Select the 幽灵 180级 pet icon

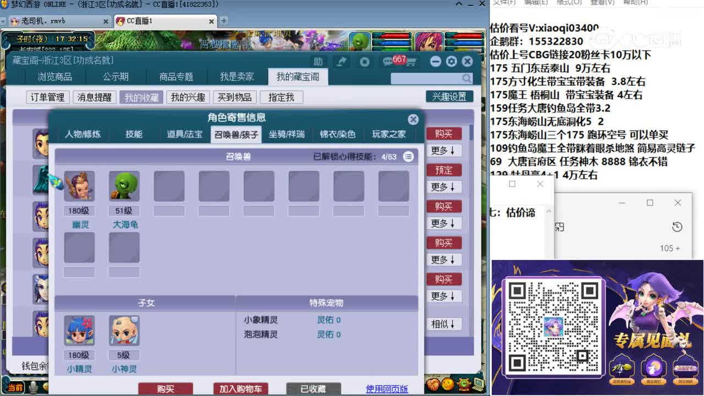pos(80,186)
